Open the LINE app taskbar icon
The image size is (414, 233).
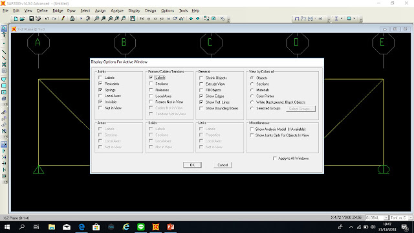pyautogui.click(x=141, y=227)
